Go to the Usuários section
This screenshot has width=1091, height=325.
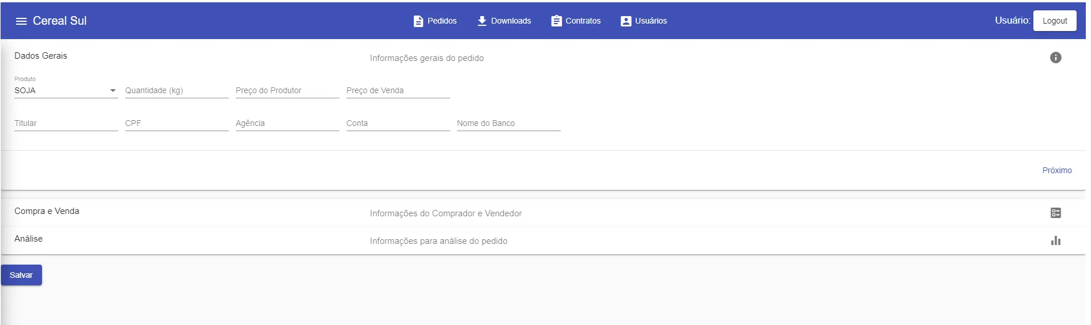click(644, 21)
